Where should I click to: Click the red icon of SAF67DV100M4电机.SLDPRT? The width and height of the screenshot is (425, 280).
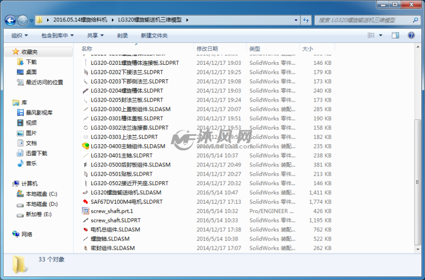click(x=86, y=202)
